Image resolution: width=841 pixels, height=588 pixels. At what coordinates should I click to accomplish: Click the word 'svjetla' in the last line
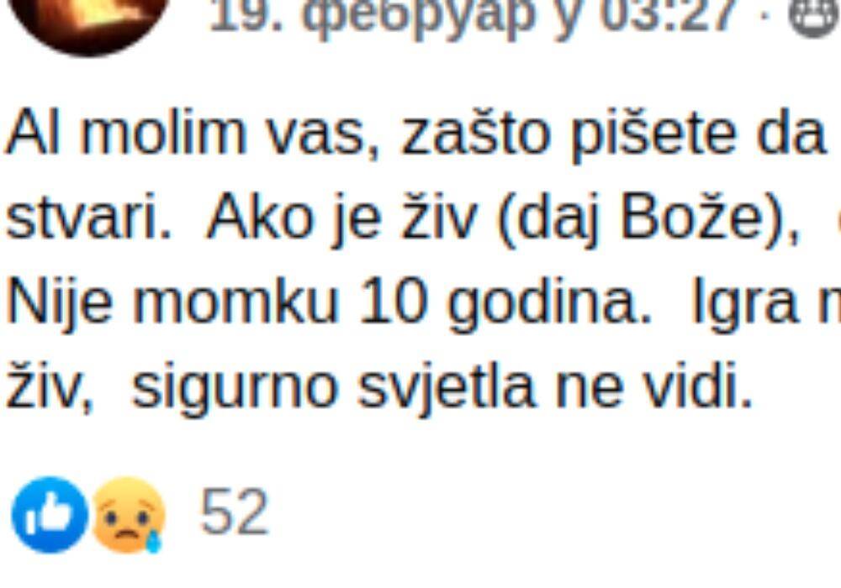pyautogui.click(x=447, y=386)
